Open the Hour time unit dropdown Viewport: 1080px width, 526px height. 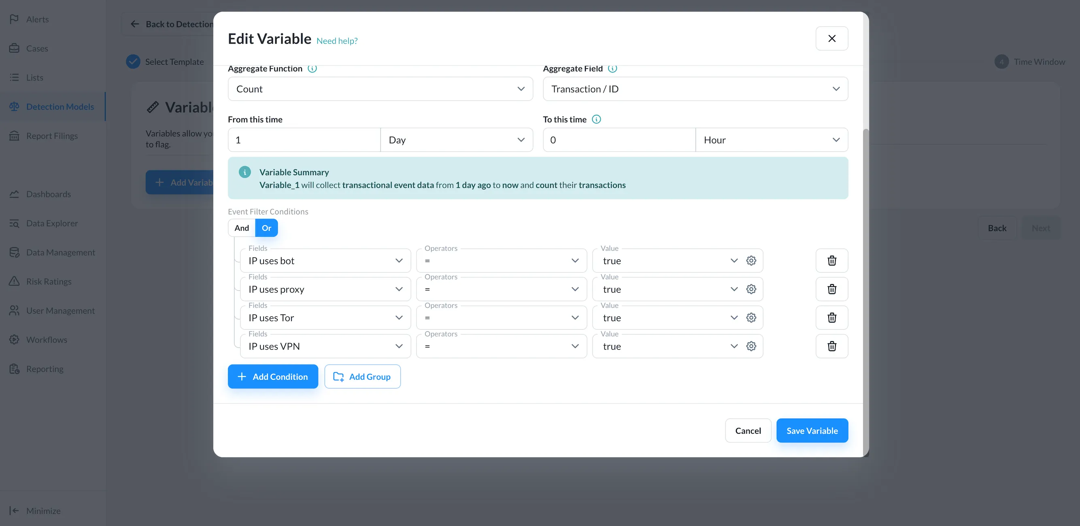coord(771,140)
